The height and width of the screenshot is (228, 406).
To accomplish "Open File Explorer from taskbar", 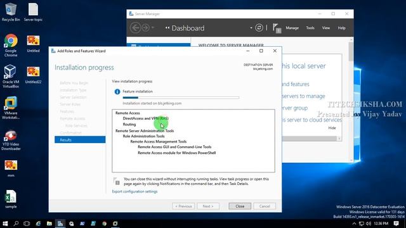I will click(x=49, y=224).
